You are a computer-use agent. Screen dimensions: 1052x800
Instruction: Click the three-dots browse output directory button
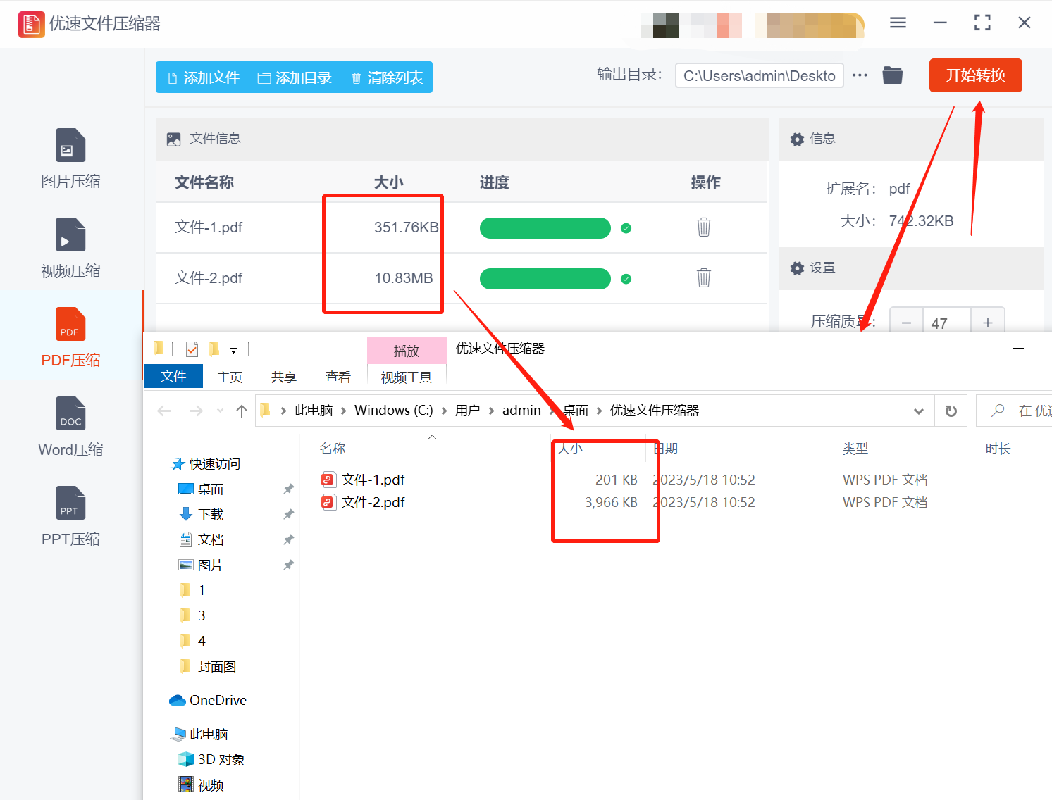tap(860, 75)
